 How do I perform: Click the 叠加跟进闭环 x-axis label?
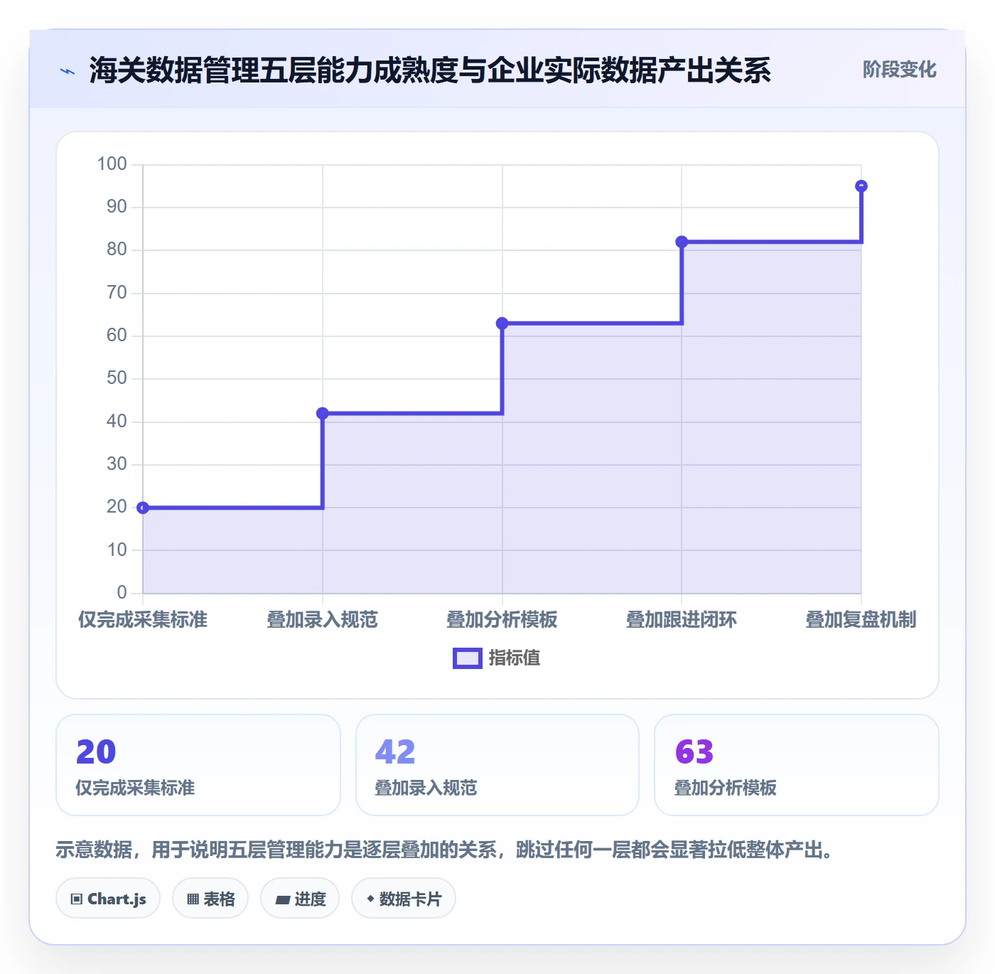tap(682, 619)
